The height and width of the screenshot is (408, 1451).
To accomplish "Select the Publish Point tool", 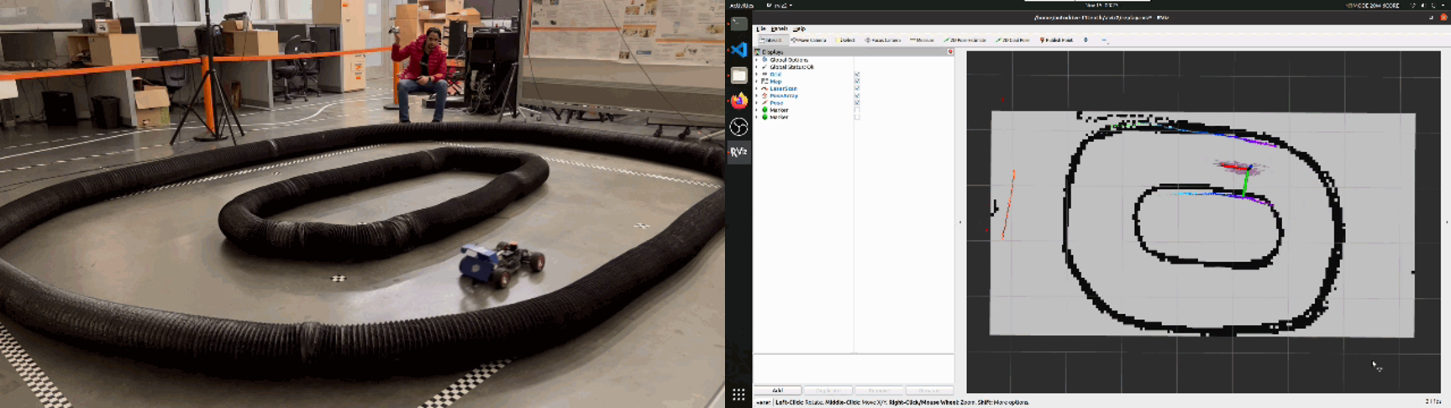I will (1057, 40).
